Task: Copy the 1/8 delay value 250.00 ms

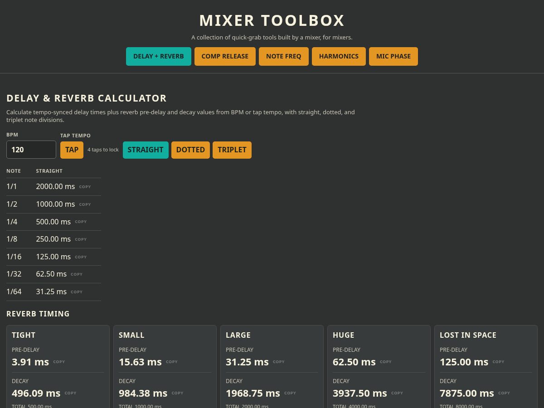Action: pos(81,239)
